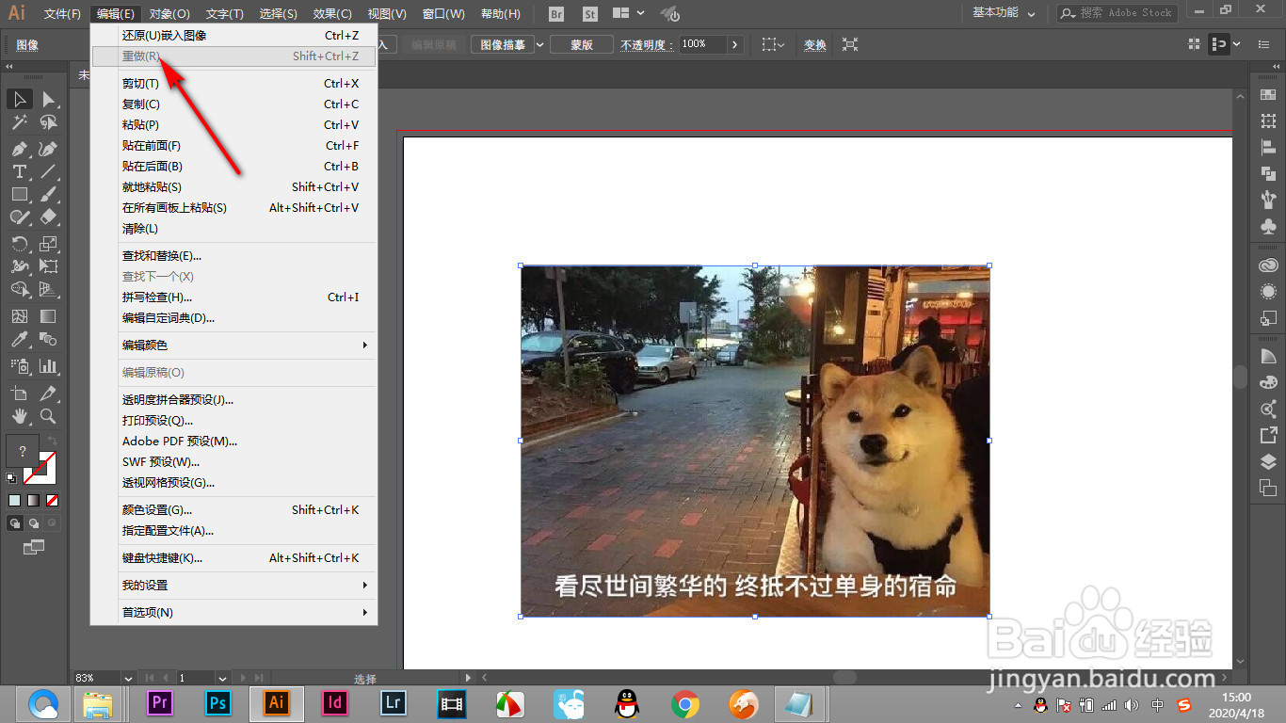Click the 不透明度 label link
The width and height of the screenshot is (1286, 723).
[x=645, y=44]
